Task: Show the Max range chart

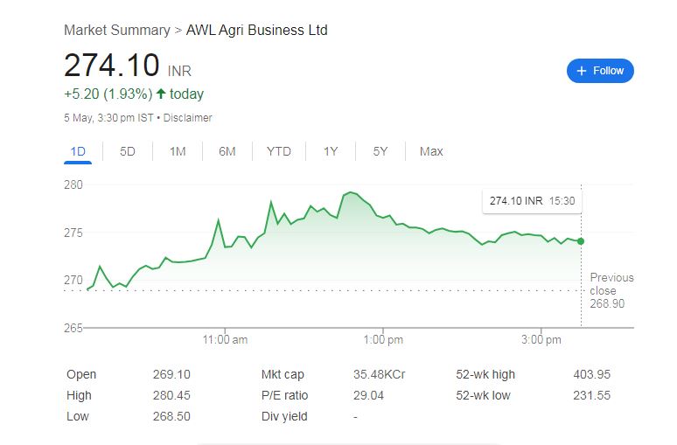Action: (431, 151)
